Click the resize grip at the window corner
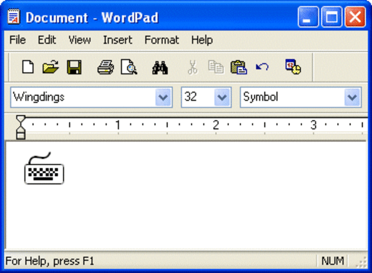This screenshot has width=372, height=273. (x=362, y=262)
